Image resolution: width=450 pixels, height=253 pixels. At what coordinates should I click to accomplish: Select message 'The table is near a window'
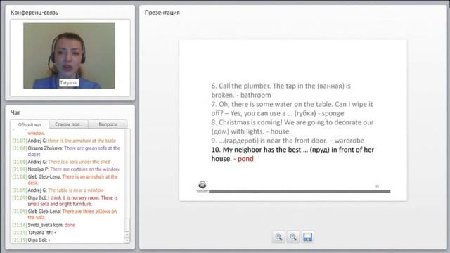58,190
